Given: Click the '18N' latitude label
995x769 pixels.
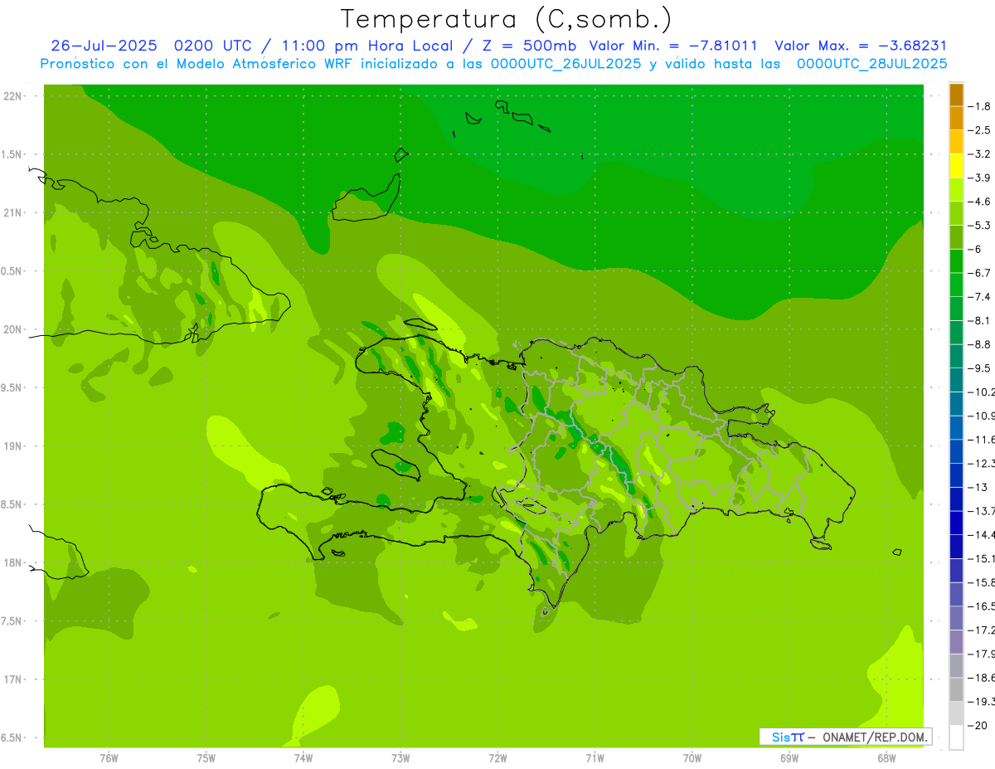Looking at the screenshot, I should 12,563.
